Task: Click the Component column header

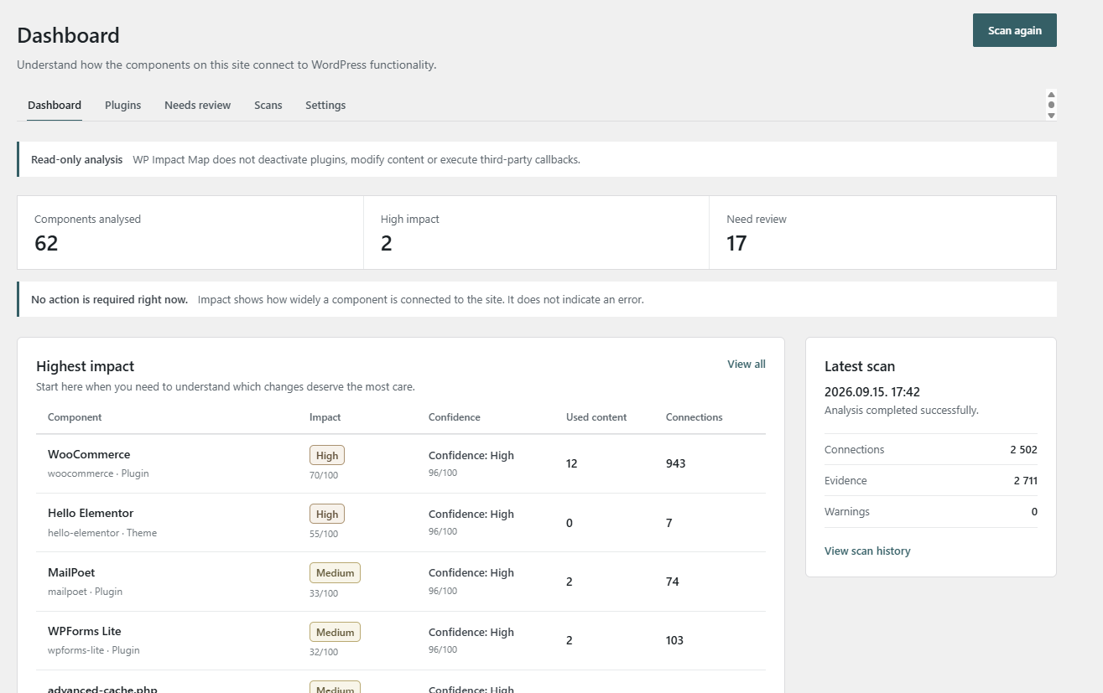Action: [75, 416]
